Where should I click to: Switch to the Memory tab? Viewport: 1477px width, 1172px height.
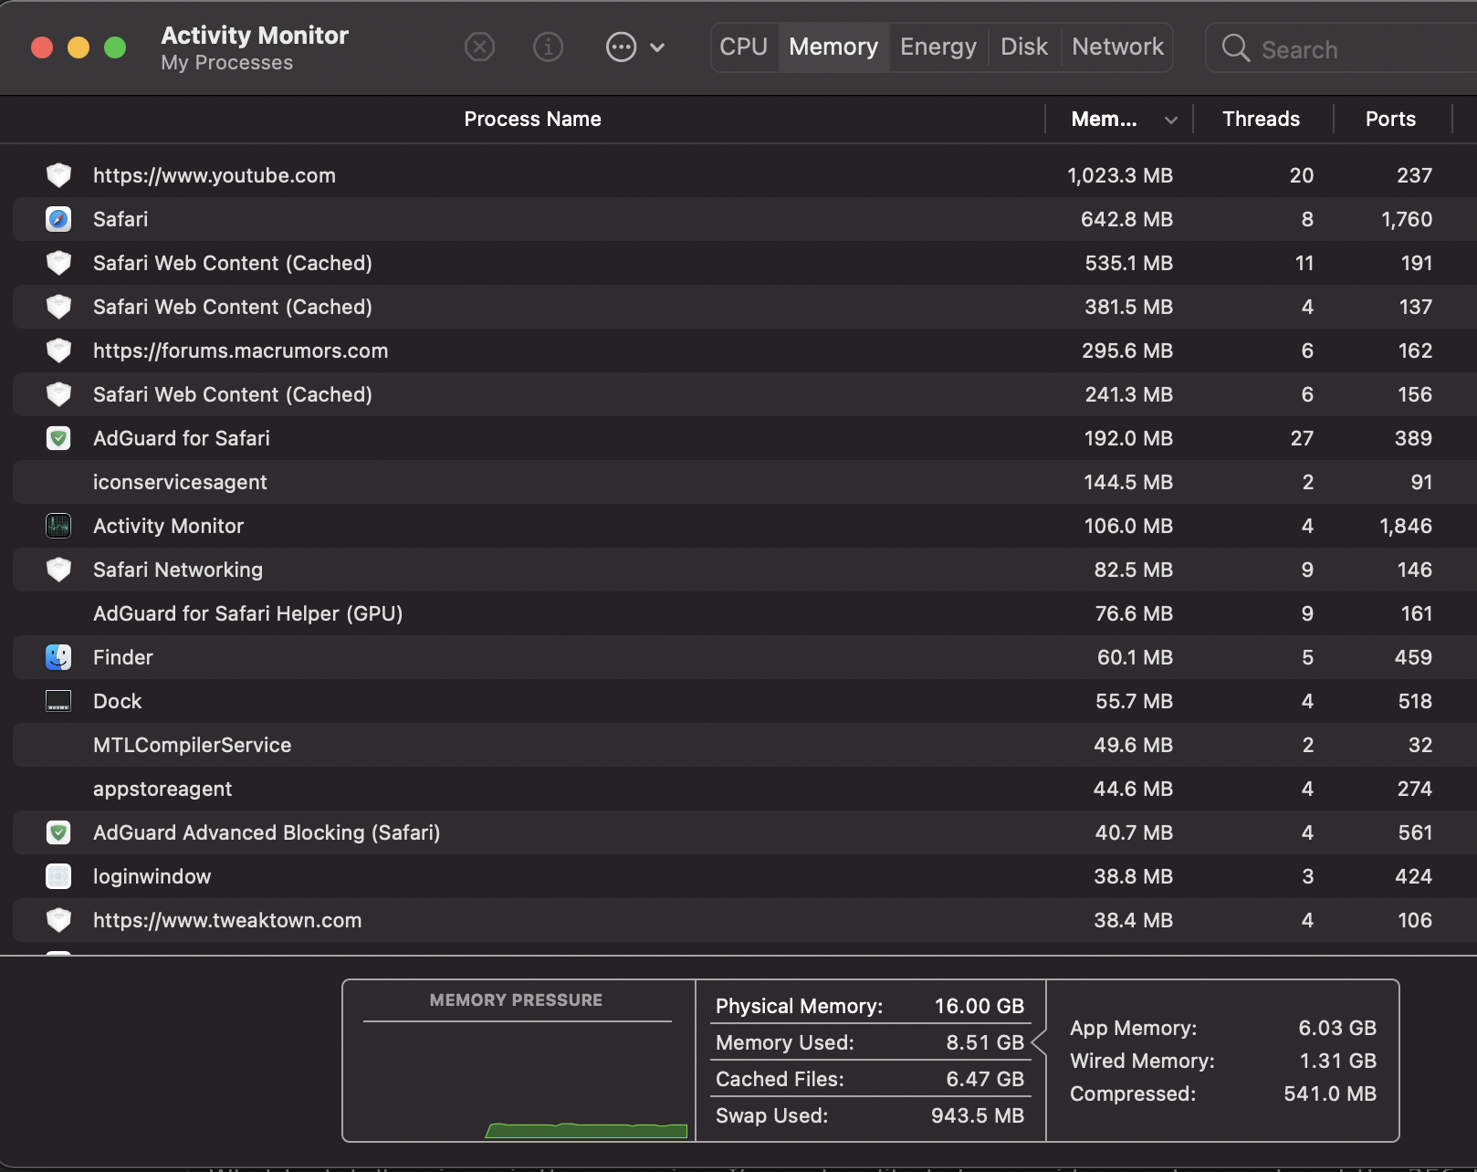click(833, 47)
